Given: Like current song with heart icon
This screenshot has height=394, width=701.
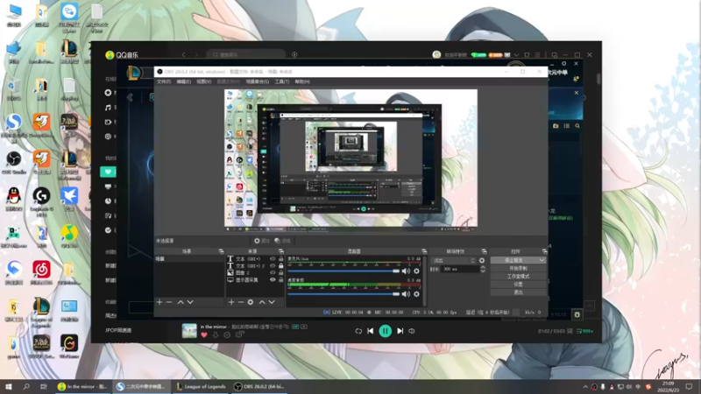Looking at the screenshot, I should coord(204,334).
